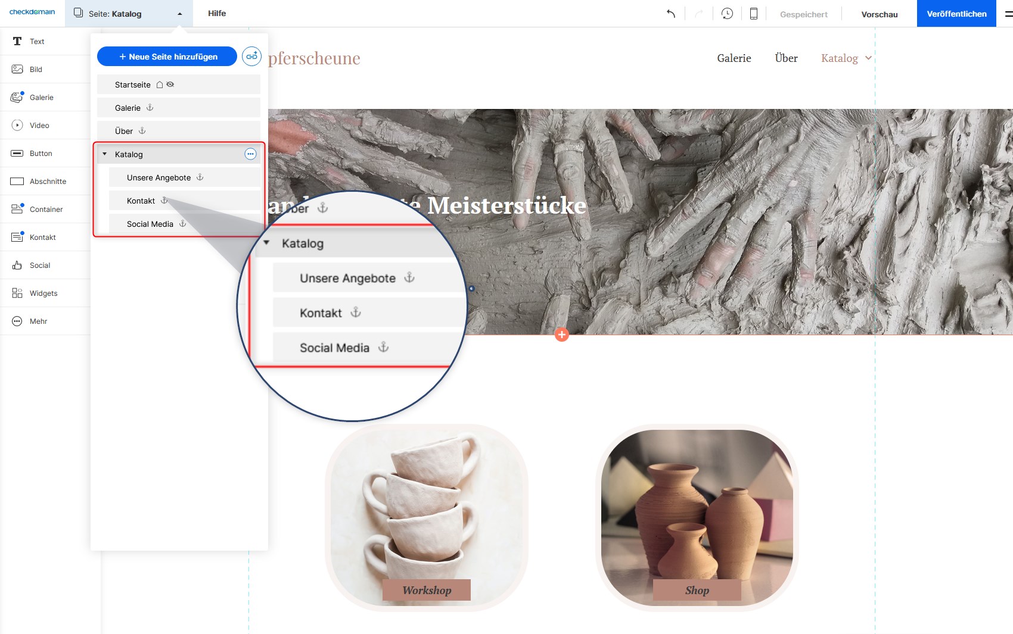Click the undo arrow icon
Viewport: 1013px width, 634px height.
click(671, 14)
